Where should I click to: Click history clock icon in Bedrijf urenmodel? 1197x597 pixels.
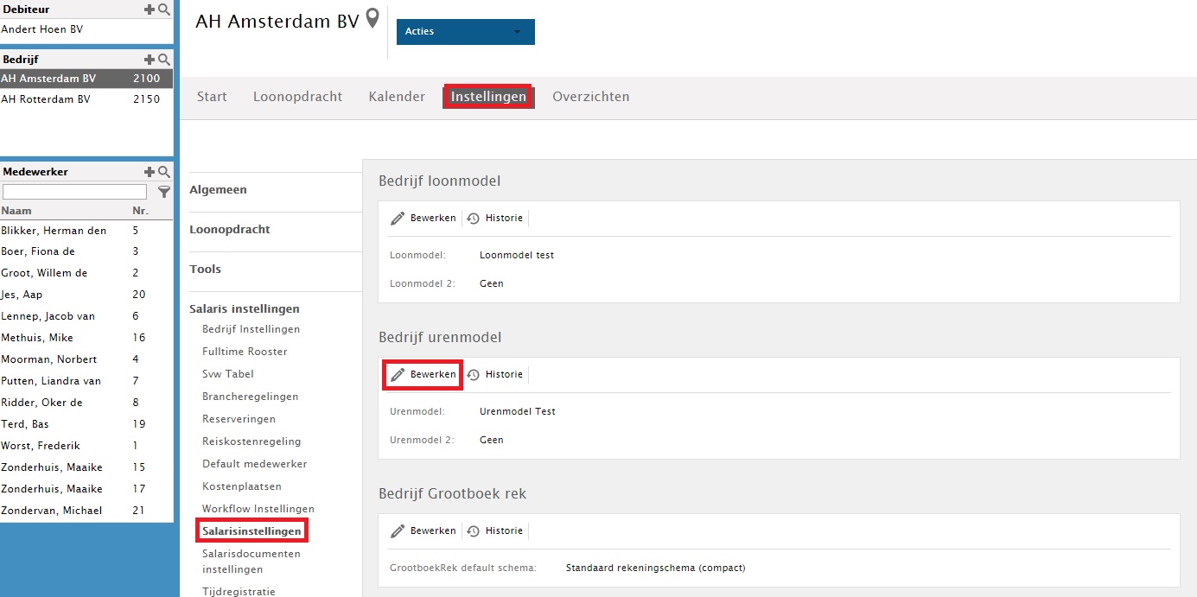[474, 375]
